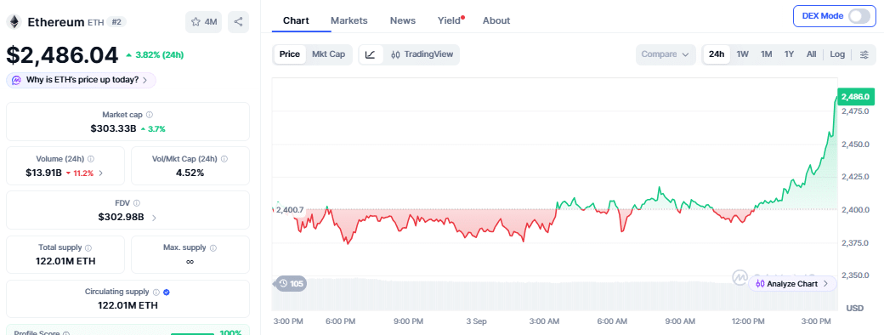Enable Log scale on chart
884x335 pixels.
pyautogui.click(x=837, y=54)
